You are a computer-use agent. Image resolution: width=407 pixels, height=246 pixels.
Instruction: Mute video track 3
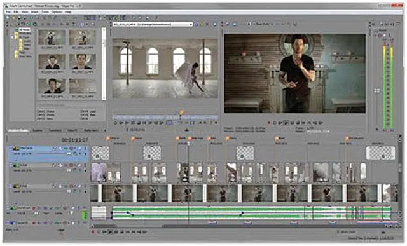point(79,186)
